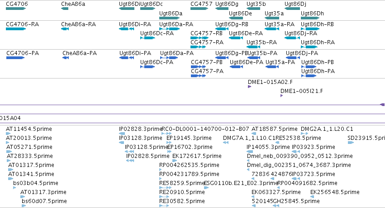The height and width of the screenshot is (208, 385).
Task: Select transcript CG4757-RB
Action: coord(199,38)
